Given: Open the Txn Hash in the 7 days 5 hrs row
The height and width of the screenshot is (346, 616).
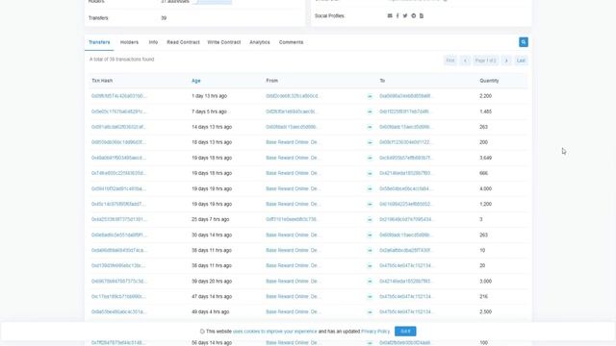Looking at the screenshot, I should point(118,111).
